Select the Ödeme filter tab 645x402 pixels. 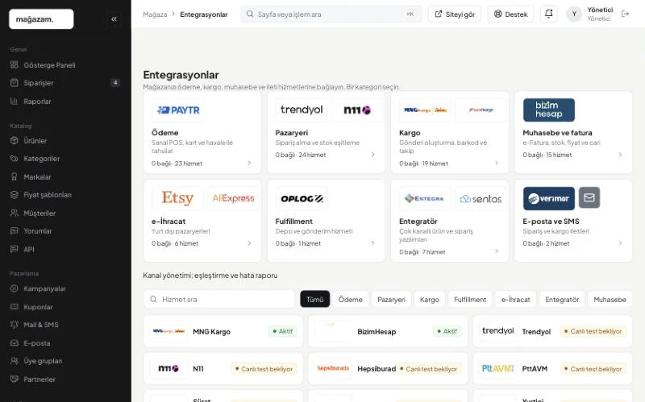(350, 299)
